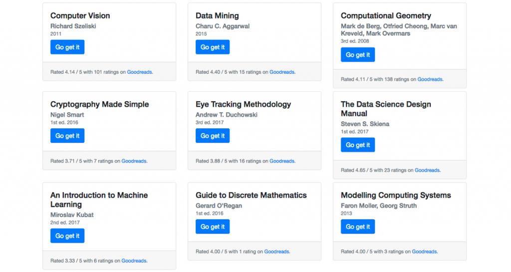Open Goodreads link for Guide to Discrete Mathematics
This screenshot has height=272, width=511.
coord(276,252)
